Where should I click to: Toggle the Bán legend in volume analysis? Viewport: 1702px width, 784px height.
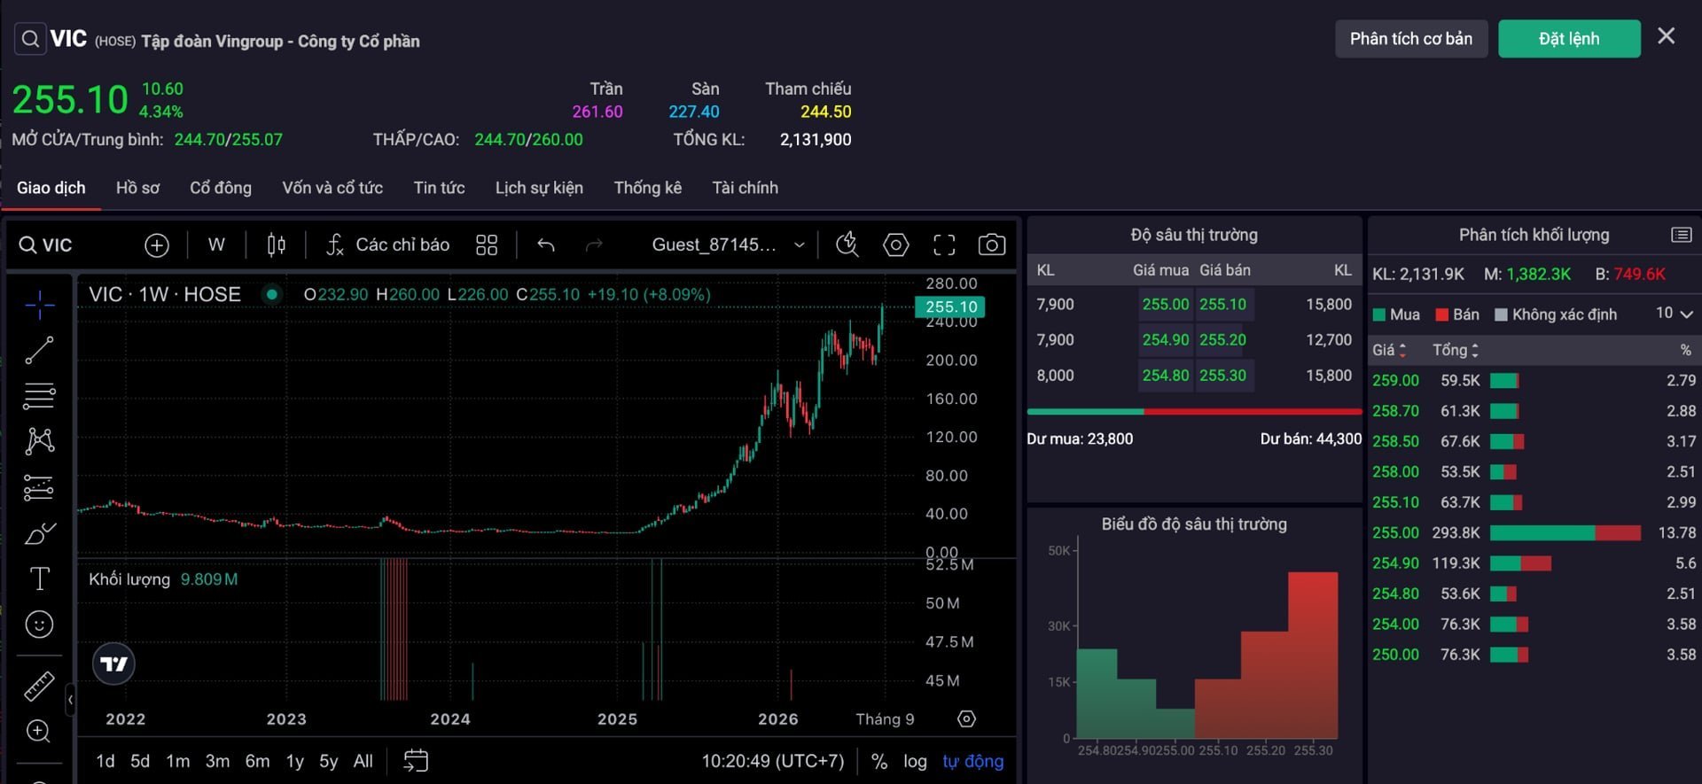click(1457, 314)
